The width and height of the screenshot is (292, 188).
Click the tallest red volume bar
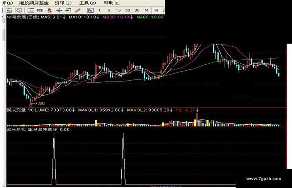[x=197, y=120]
